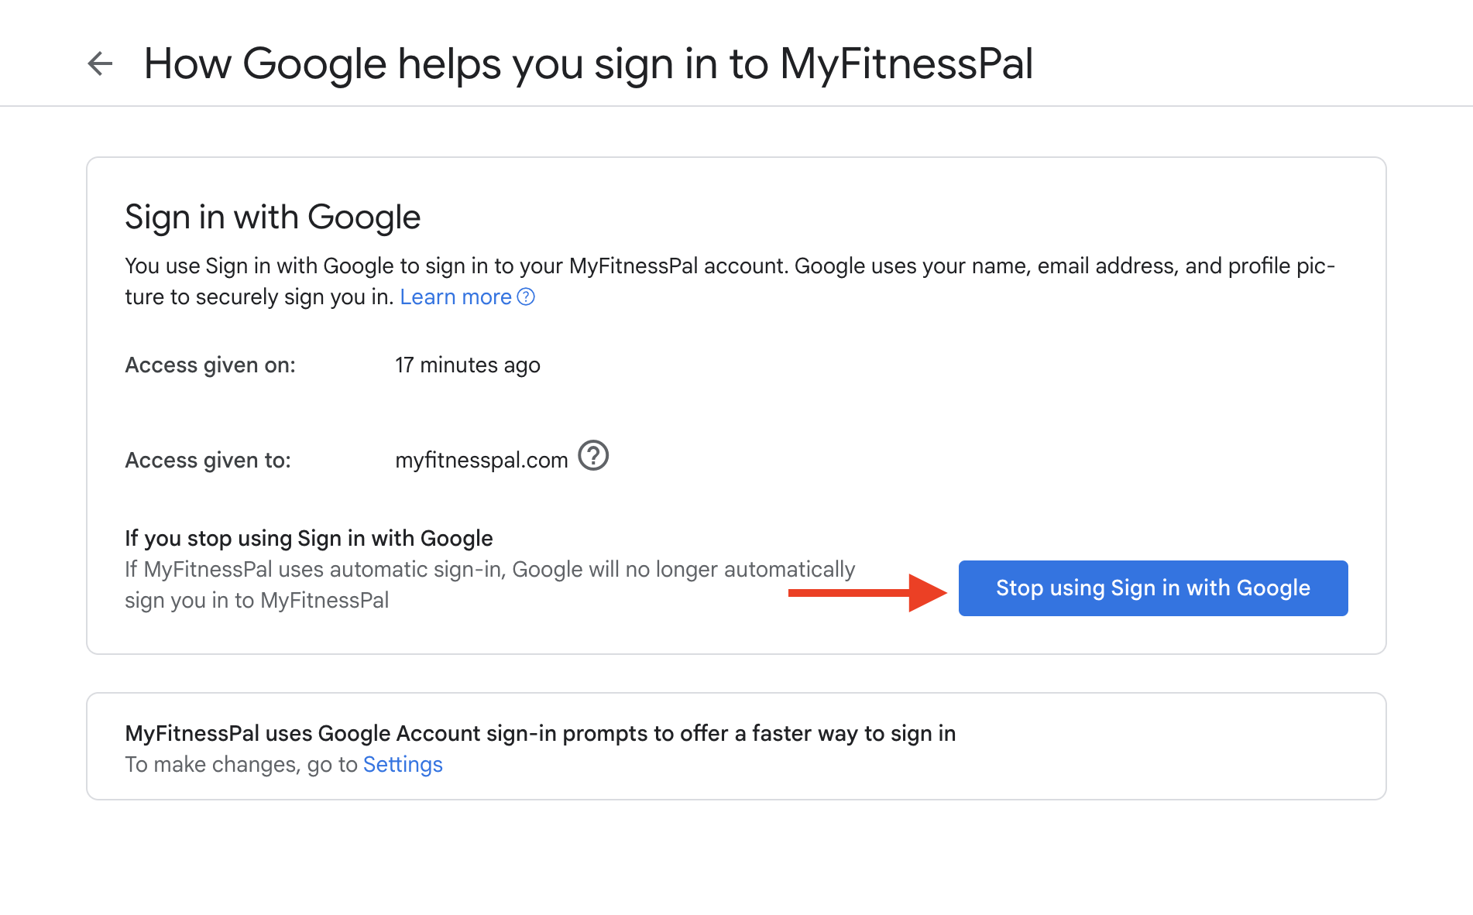Click the To make changes text

pyautogui.click(x=242, y=765)
